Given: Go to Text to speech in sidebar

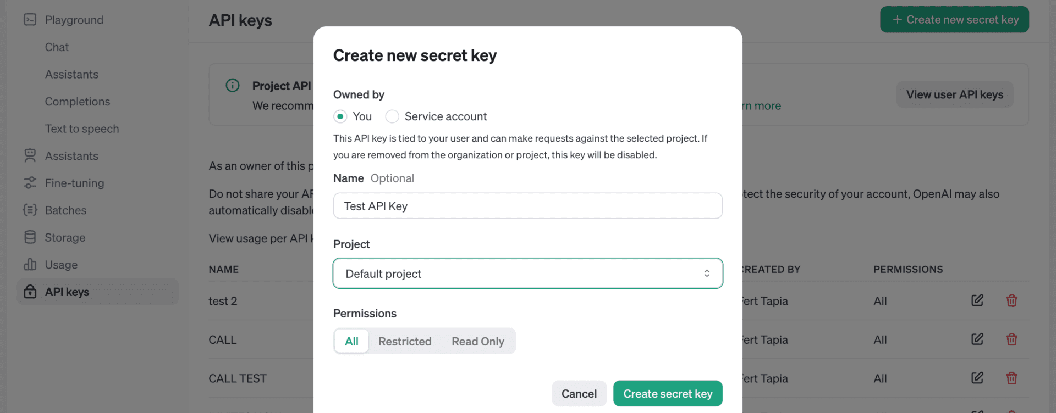Looking at the screenshot, I should (x=82, y=129).
